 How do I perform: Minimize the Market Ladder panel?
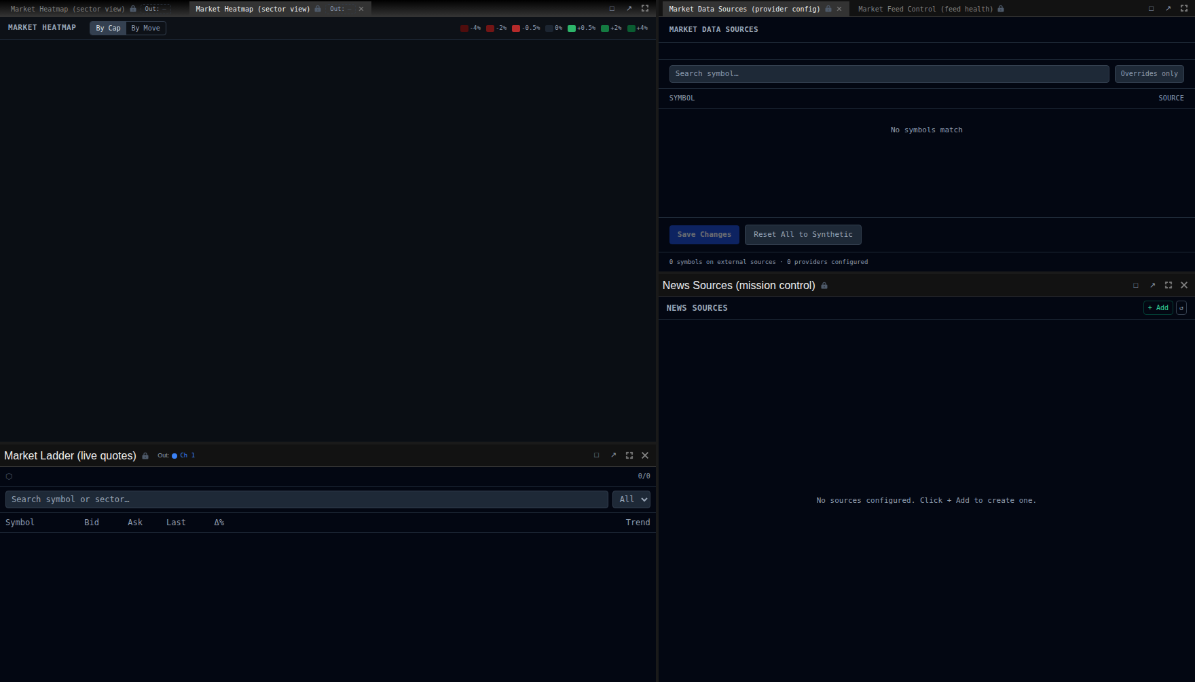(x=597, y=455)
